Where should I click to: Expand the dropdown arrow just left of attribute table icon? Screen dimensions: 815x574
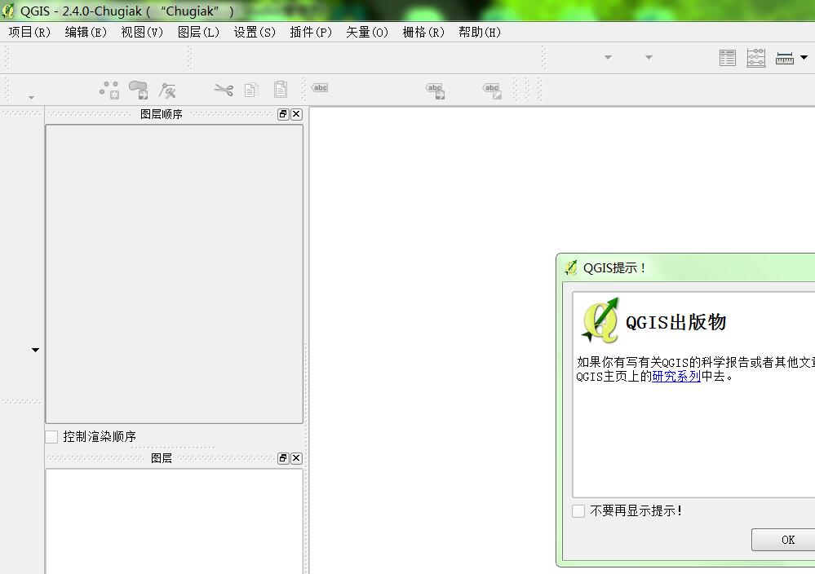point(649,58)
